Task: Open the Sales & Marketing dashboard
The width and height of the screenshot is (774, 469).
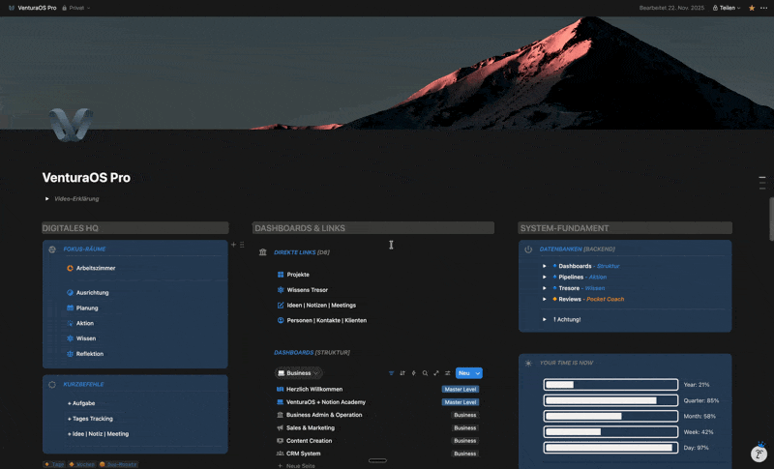Action: point(310,427)
